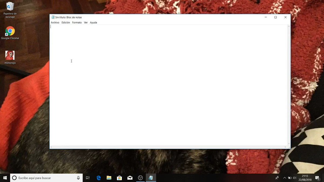Open Task View from the taskbar

[88, 178]
